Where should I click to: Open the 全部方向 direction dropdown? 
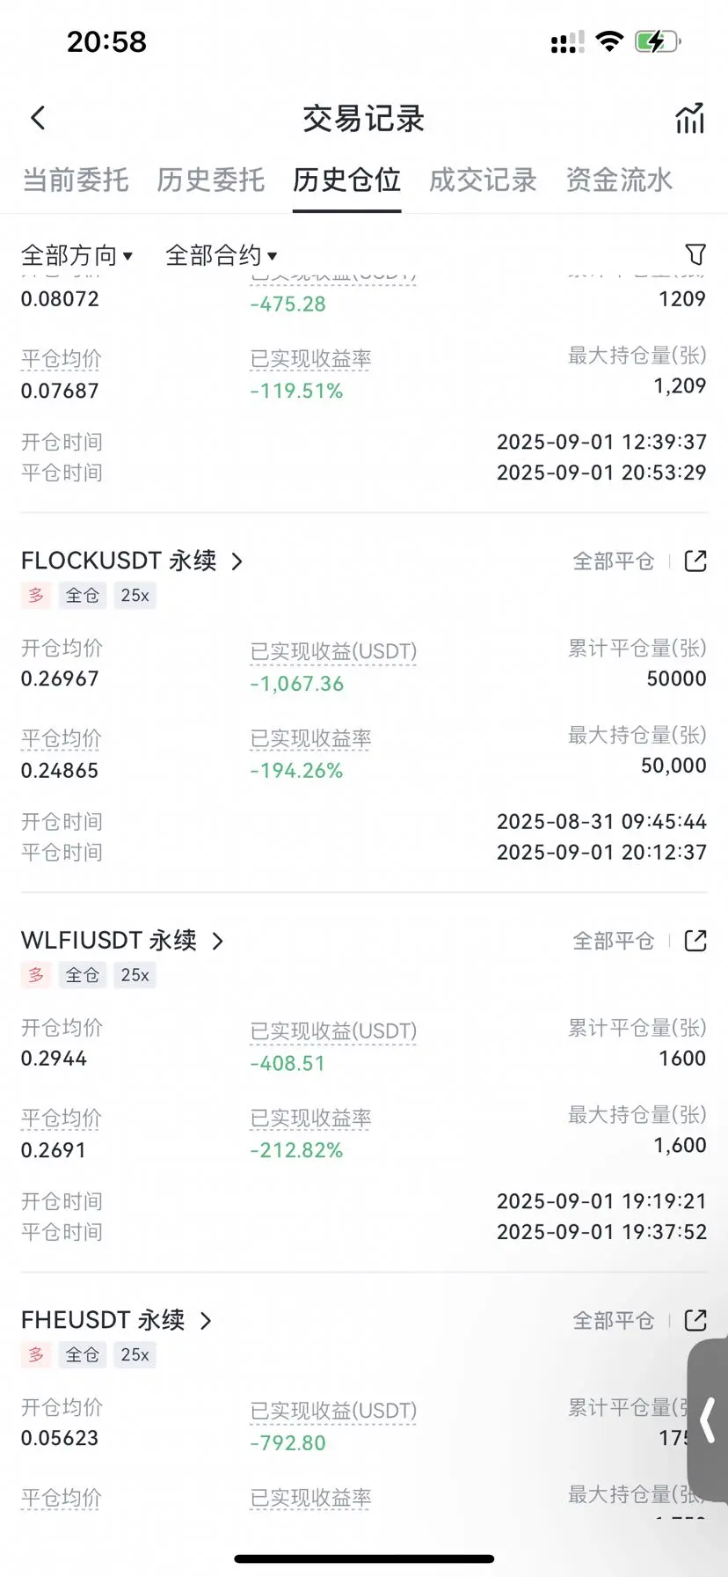76,255
